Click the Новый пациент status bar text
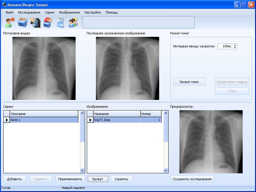The height and width of the screenshot is (192, 256). [x=74, y=188]
